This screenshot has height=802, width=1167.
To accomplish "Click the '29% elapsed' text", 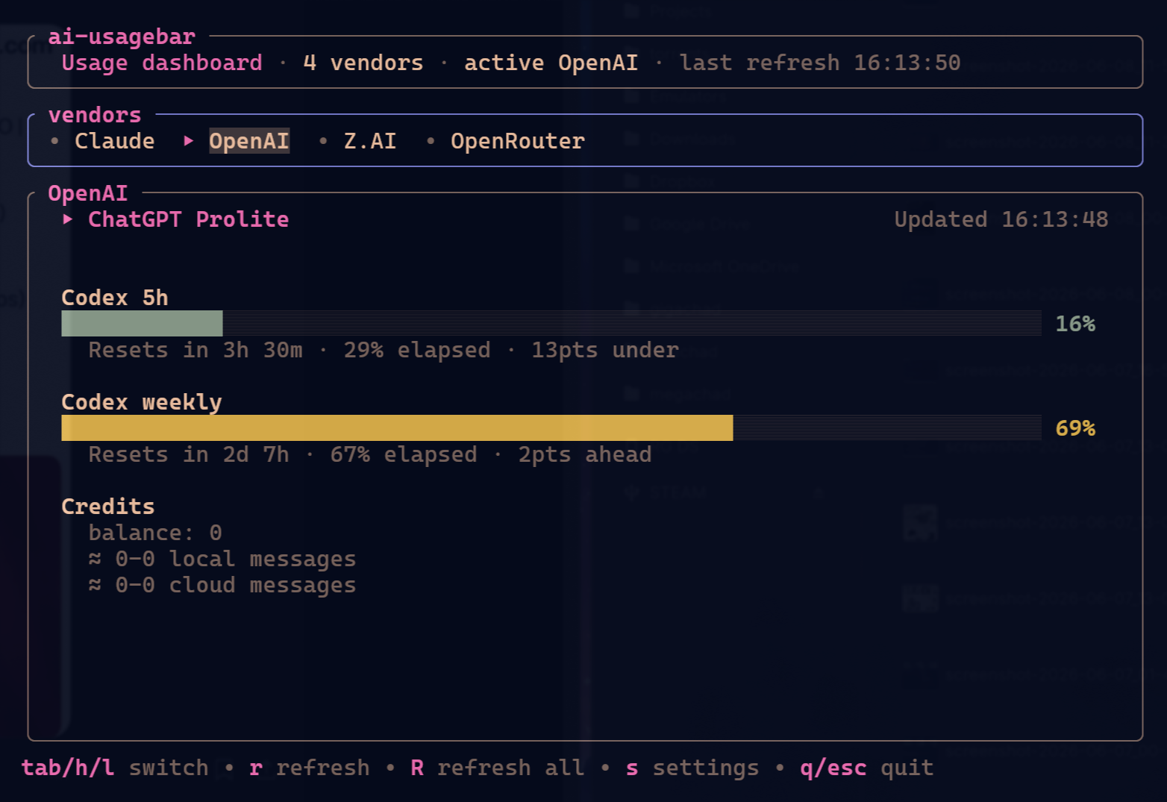I will click(417, 350).
